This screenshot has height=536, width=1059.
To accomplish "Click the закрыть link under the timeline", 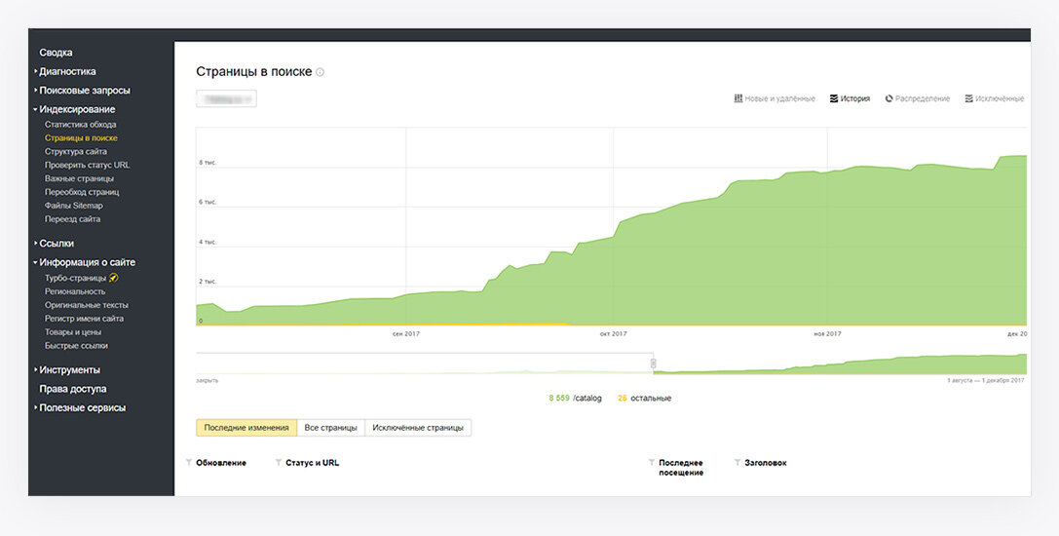I will (x=207, y=380).
